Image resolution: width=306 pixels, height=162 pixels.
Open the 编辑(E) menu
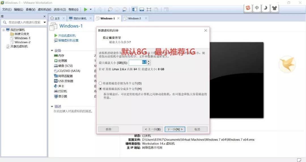click(x=18, y=9)
